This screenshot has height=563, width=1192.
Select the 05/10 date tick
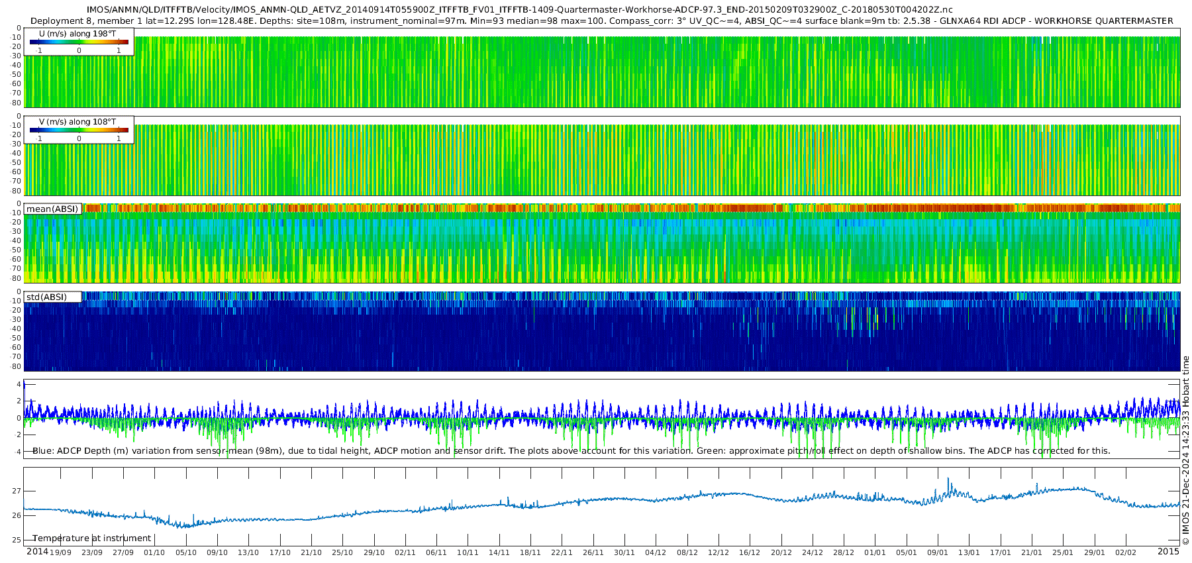tap(186, 552)
